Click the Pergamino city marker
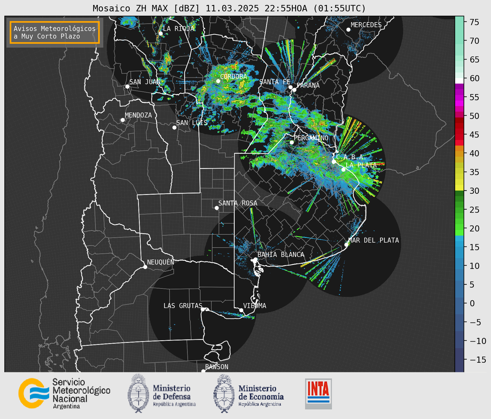 pos(292,142)
